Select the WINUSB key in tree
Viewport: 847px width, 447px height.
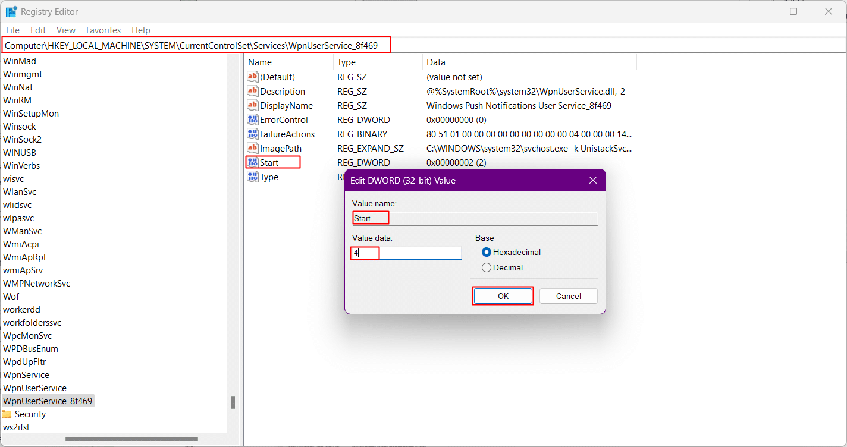pyautogui.click(x=20, y=152)
